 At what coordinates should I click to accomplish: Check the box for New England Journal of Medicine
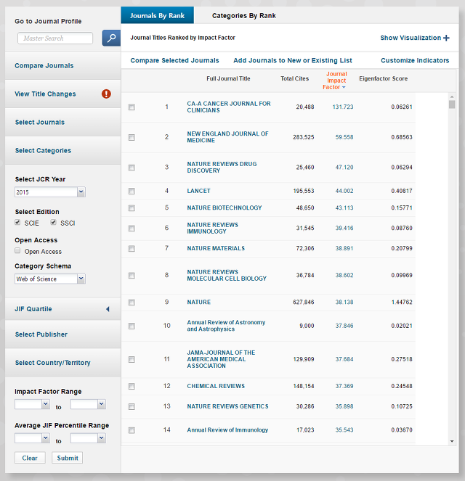[x=132, y=137]
